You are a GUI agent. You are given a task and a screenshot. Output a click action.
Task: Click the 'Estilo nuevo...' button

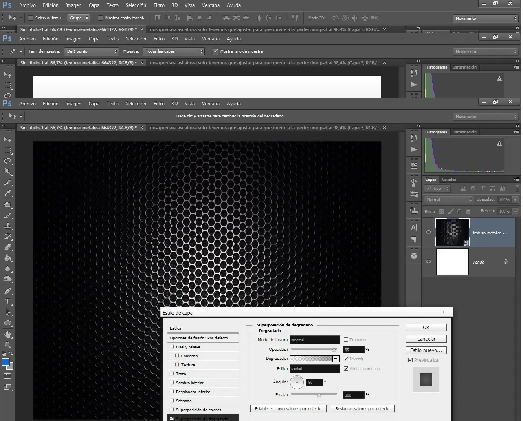coord(426,350)
